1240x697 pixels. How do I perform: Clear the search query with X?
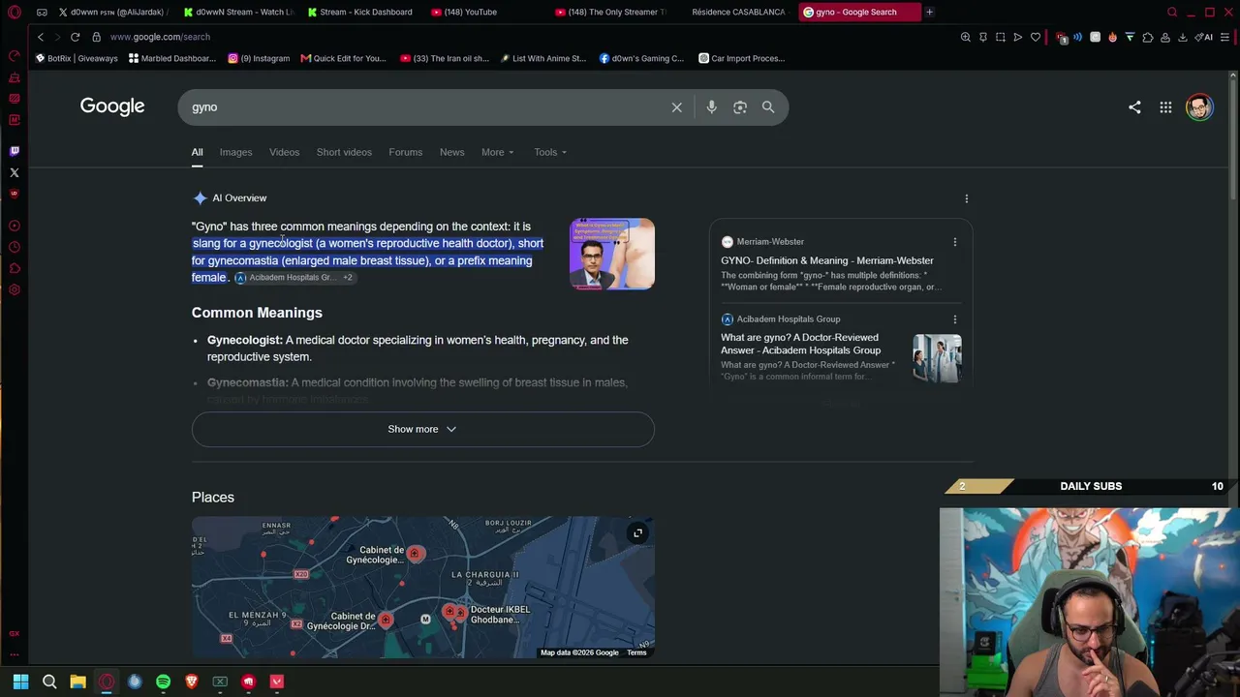(677, 107)
